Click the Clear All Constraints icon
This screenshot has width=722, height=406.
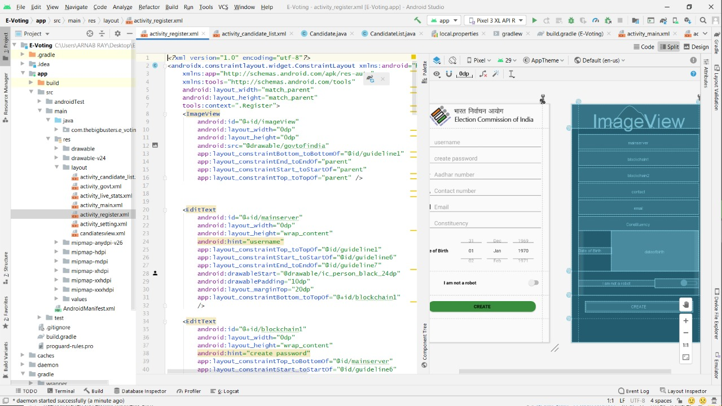tap(483, 74)
